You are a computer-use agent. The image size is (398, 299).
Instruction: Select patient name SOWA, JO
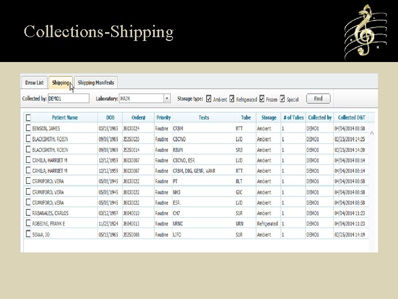40,235
